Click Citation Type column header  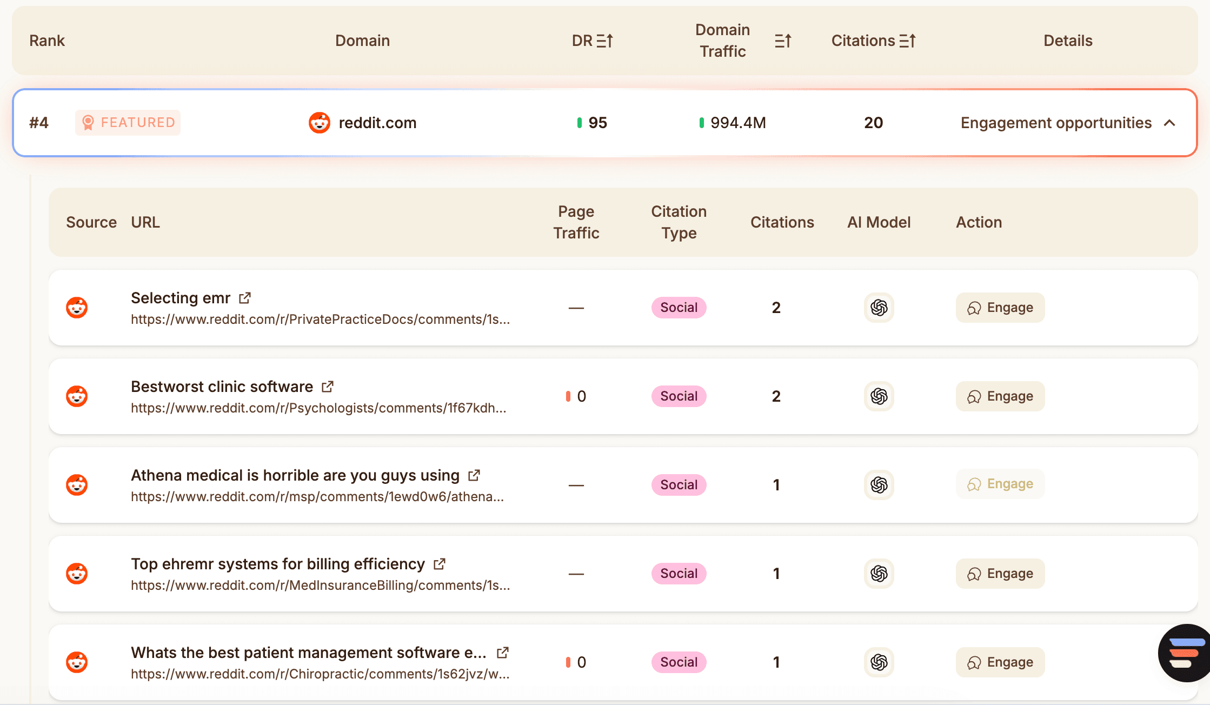tap(679, 222)
